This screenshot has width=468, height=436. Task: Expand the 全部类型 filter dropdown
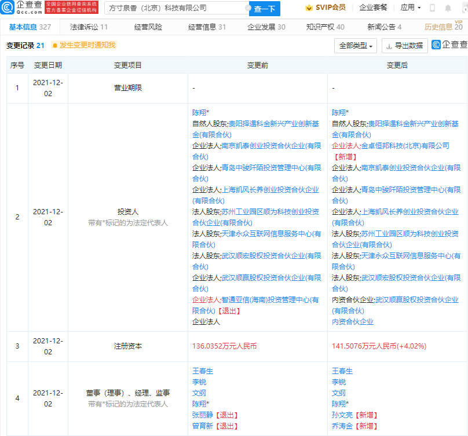point(356,46)
